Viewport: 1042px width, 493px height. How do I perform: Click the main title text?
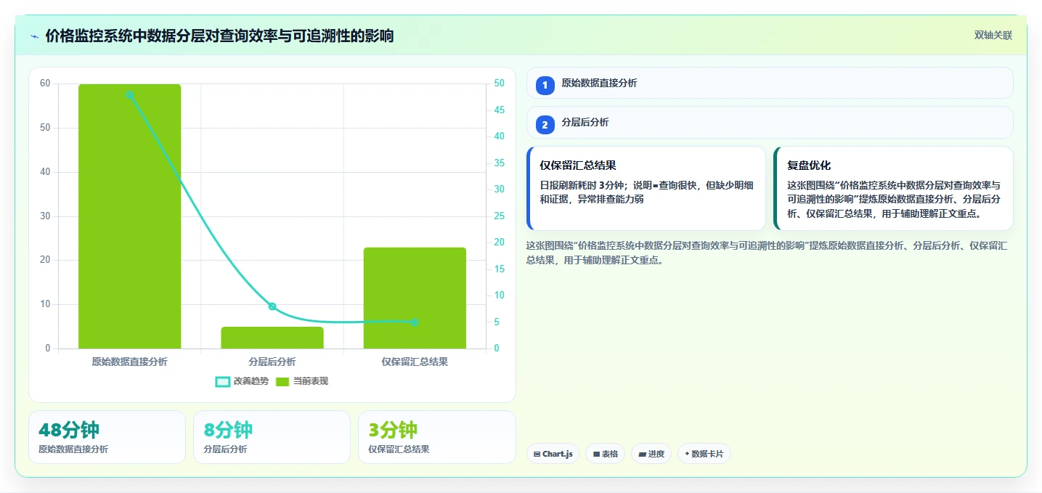pyautogui.click(x=219, y=36)
